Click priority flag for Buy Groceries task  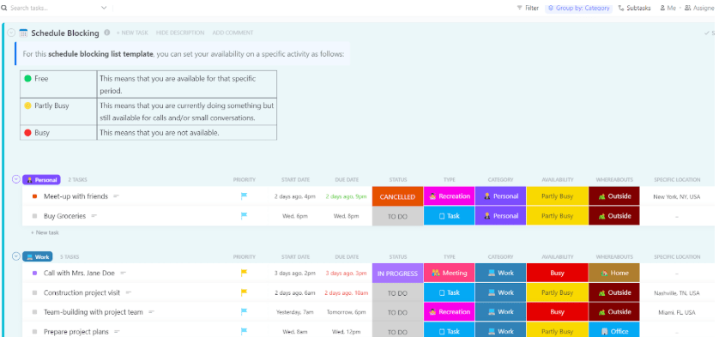click(244, 216)
